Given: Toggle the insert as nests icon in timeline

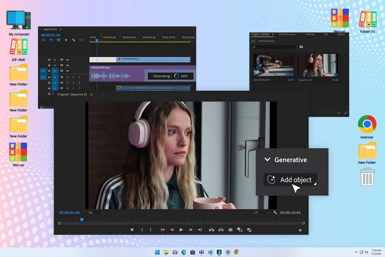Looking at the screenshot, I should click(x=44, y=40).
